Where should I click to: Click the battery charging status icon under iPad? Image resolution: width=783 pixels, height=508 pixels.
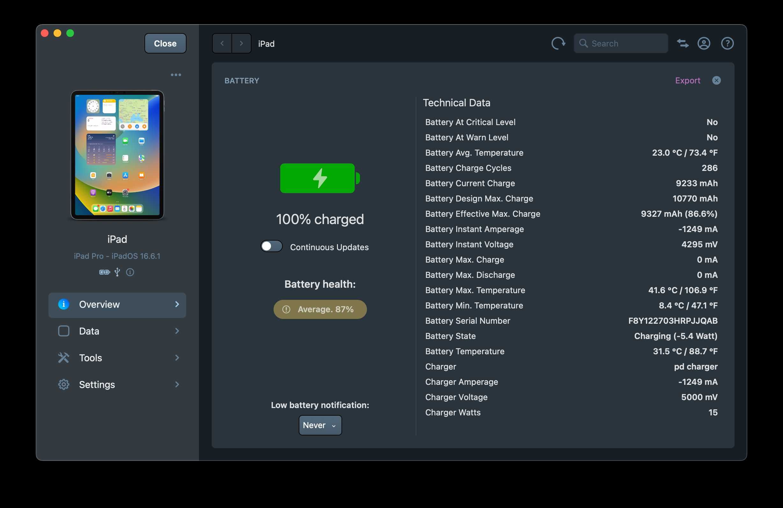click(105, 272)
